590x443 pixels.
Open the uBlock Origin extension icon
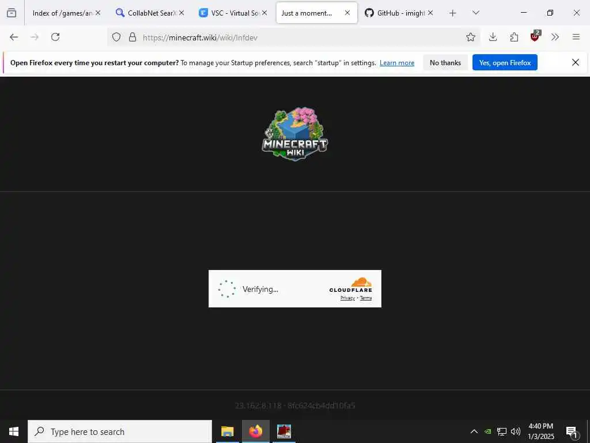click(x=535, y=36)
